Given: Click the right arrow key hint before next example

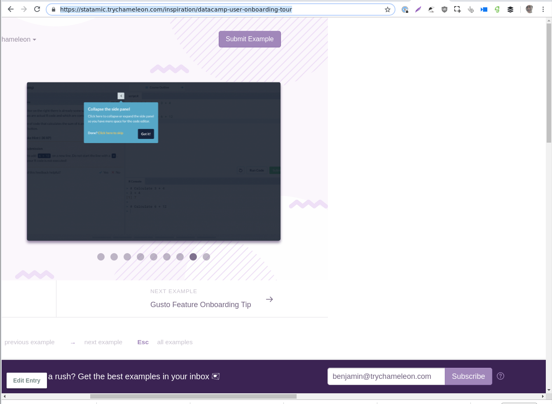Looking at the screenshot, I should [x=73, y=343].
